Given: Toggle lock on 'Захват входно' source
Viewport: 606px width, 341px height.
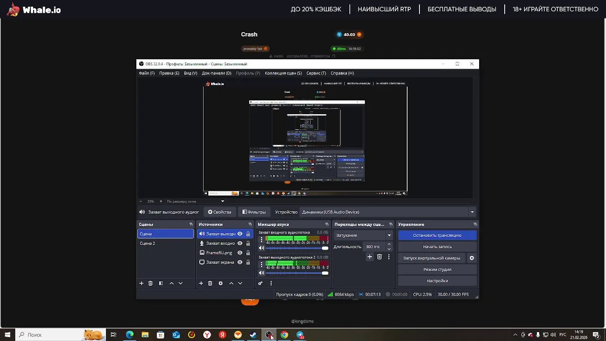Looking at the screenshot, I should click(x=248, y=243).
